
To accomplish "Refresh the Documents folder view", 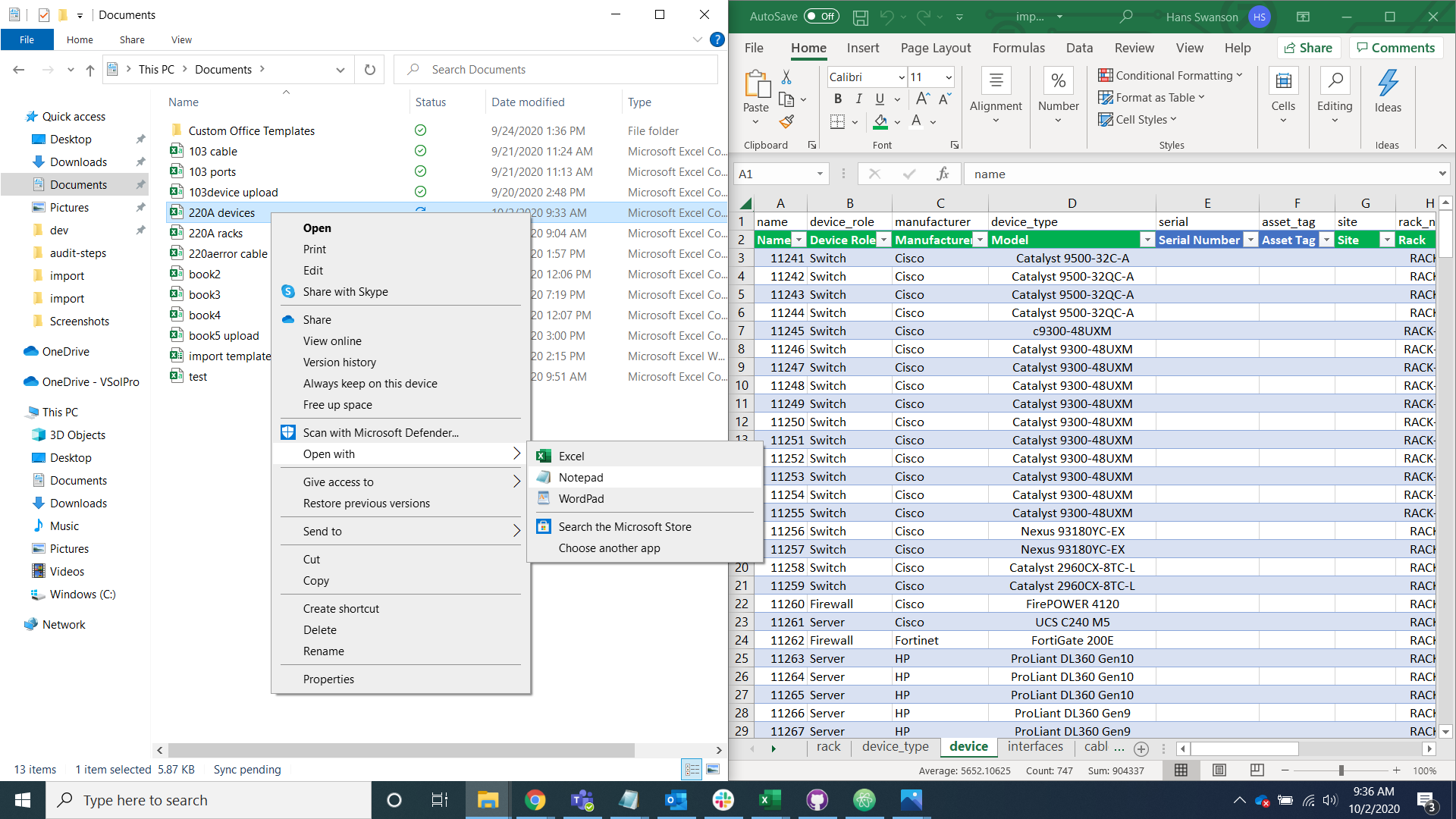I will click(369, 70).
